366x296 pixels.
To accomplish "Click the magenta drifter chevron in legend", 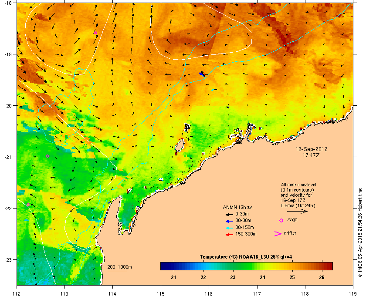I will [x=278, y=234].
